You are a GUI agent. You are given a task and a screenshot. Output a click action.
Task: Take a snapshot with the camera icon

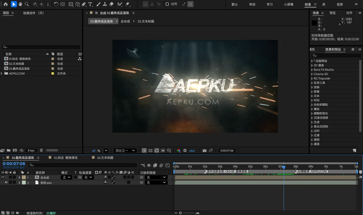coord(204,151)
